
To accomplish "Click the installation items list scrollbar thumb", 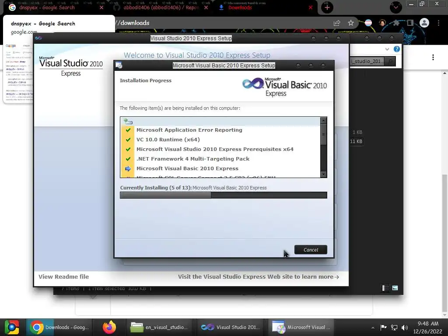I will [323, 135].
